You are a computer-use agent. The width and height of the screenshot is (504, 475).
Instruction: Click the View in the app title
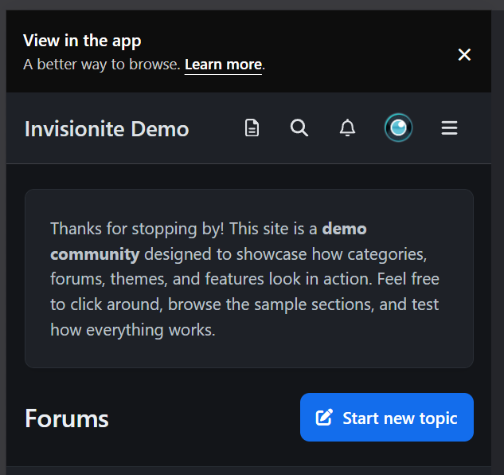click(82, 41)
